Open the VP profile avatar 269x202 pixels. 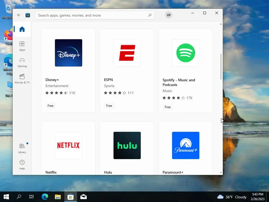tap(169, 15)
